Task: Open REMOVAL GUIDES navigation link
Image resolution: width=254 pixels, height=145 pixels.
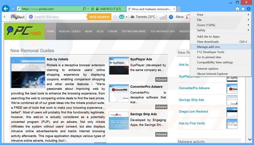Action: pyautogui.click(x=70, y=32)
